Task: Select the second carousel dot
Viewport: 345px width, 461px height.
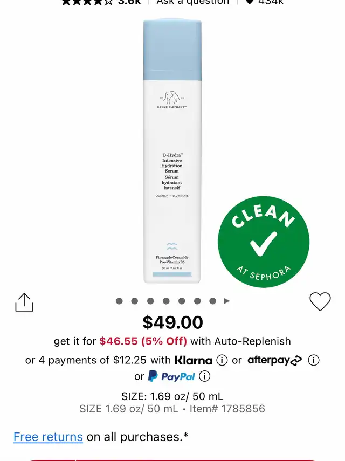Action: tap(135, 301)
